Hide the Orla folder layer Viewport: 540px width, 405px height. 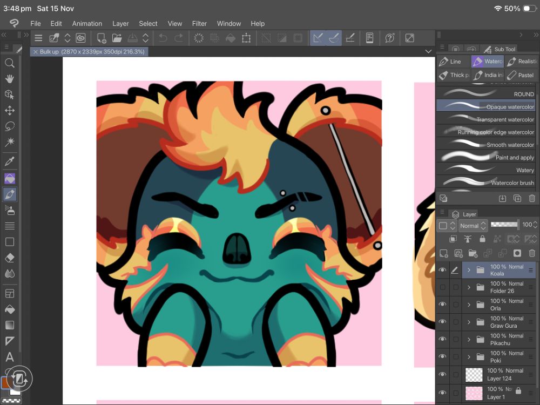443,305
